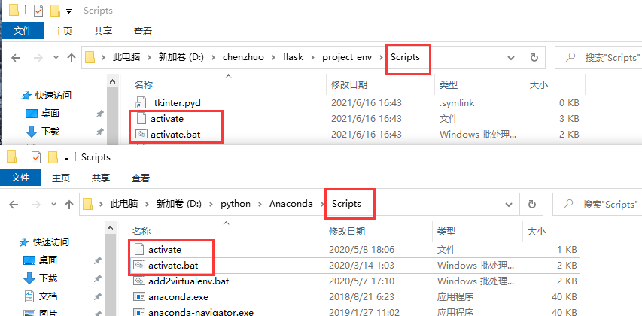
Task: Sort by 类型 column in lower Anaconda window
Action: [x=446, y=231]
